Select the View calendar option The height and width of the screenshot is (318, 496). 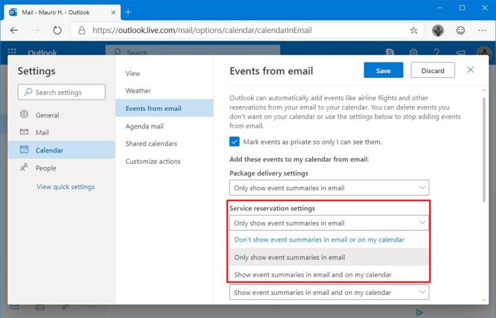click(164, 73)
